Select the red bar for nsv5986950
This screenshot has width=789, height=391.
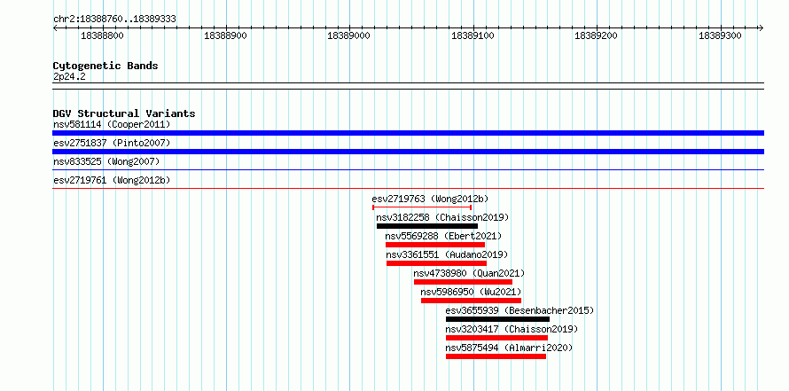(471, 301)
